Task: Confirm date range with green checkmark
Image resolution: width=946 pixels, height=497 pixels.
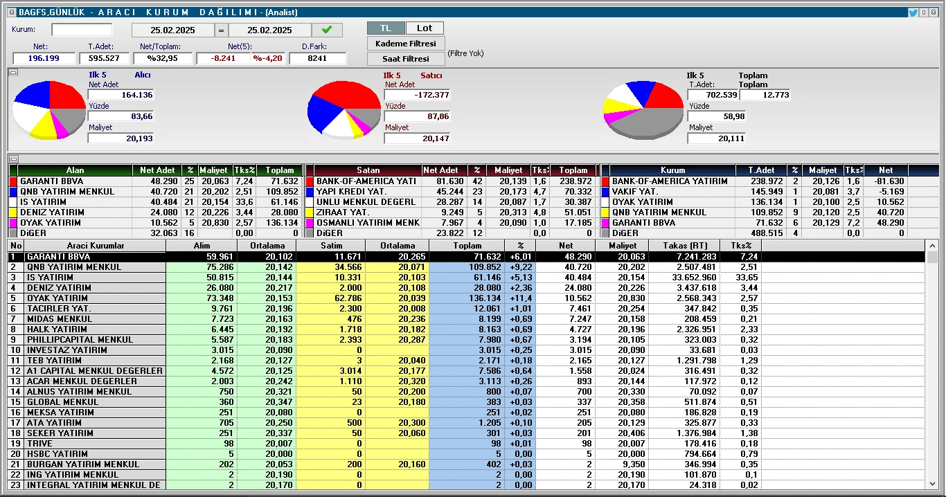Action: [x=327, y=30]
